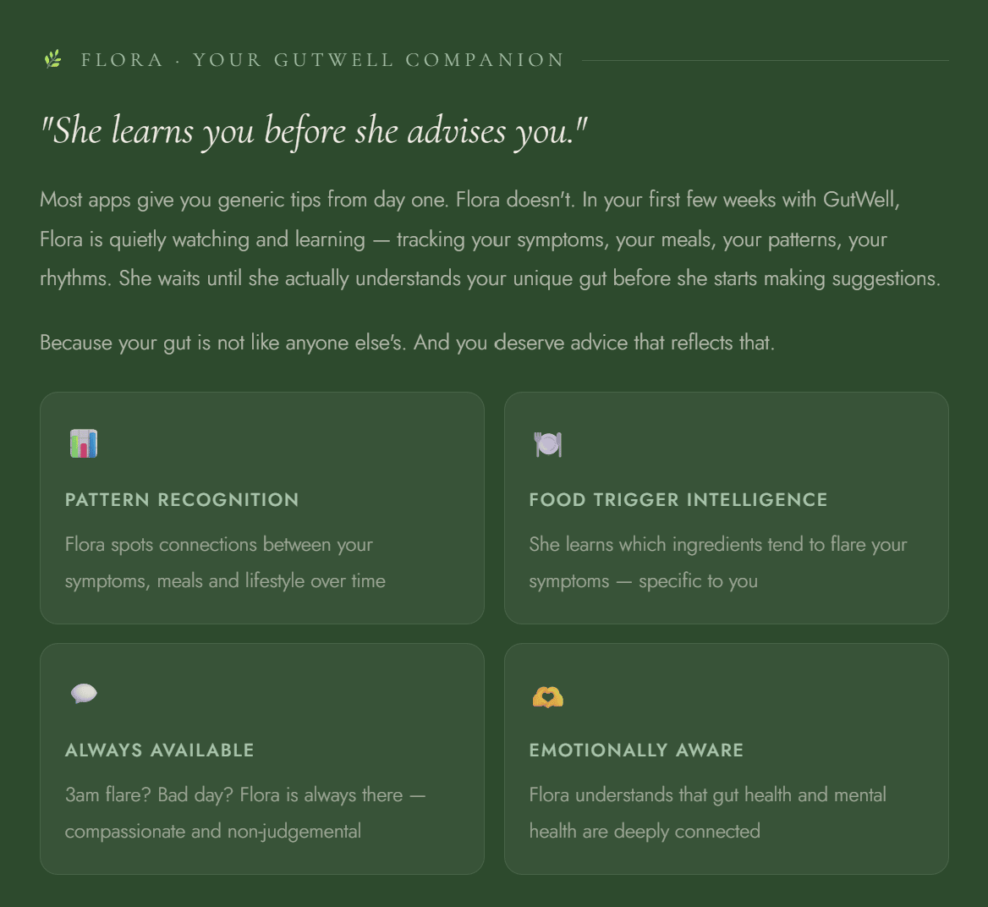
Task: Click the Pattern Recognition description text
Action: pos(225,562)
